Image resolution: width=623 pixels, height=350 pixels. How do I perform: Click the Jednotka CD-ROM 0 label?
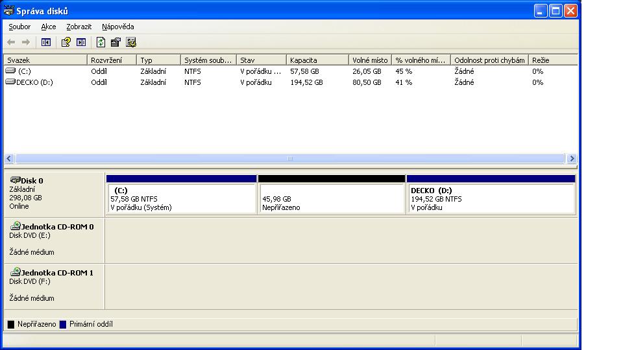click(57, 227)
